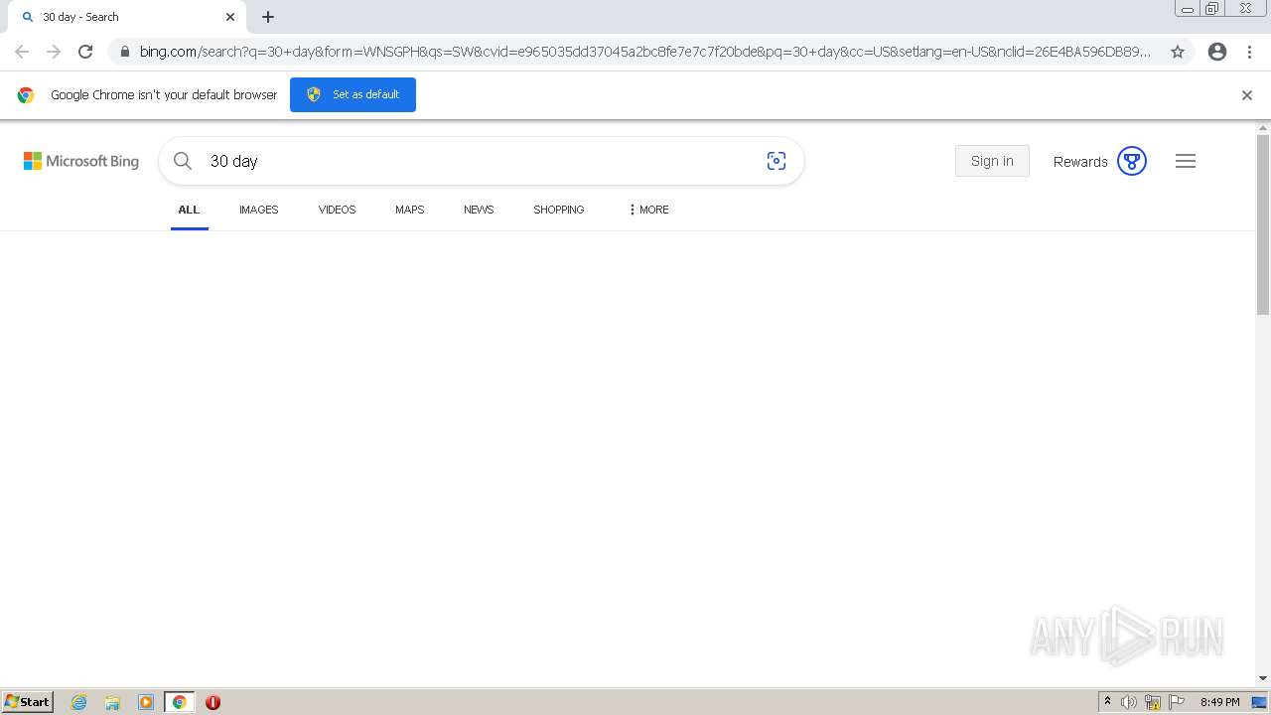
Task: Click the red shield icon on taskbar
Action: (212, 702)
